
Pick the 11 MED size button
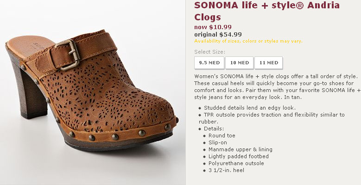pyautogui.click(x=269, y=63)
